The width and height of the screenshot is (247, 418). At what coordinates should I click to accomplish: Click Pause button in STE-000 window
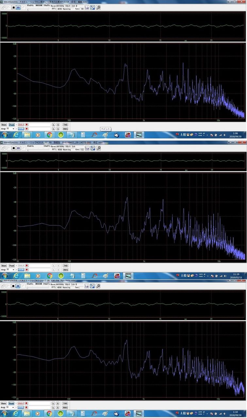pos(18,148)
